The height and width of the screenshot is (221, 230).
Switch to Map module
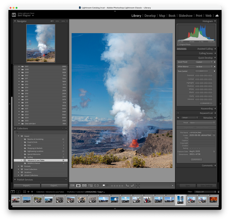click(x=162, y=16)
